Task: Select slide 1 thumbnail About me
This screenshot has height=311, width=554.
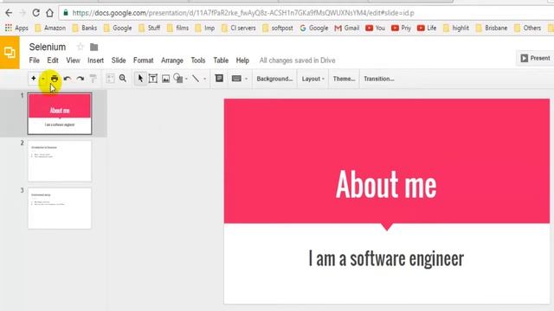Action: pyautogui.click(x=60, y=113)
